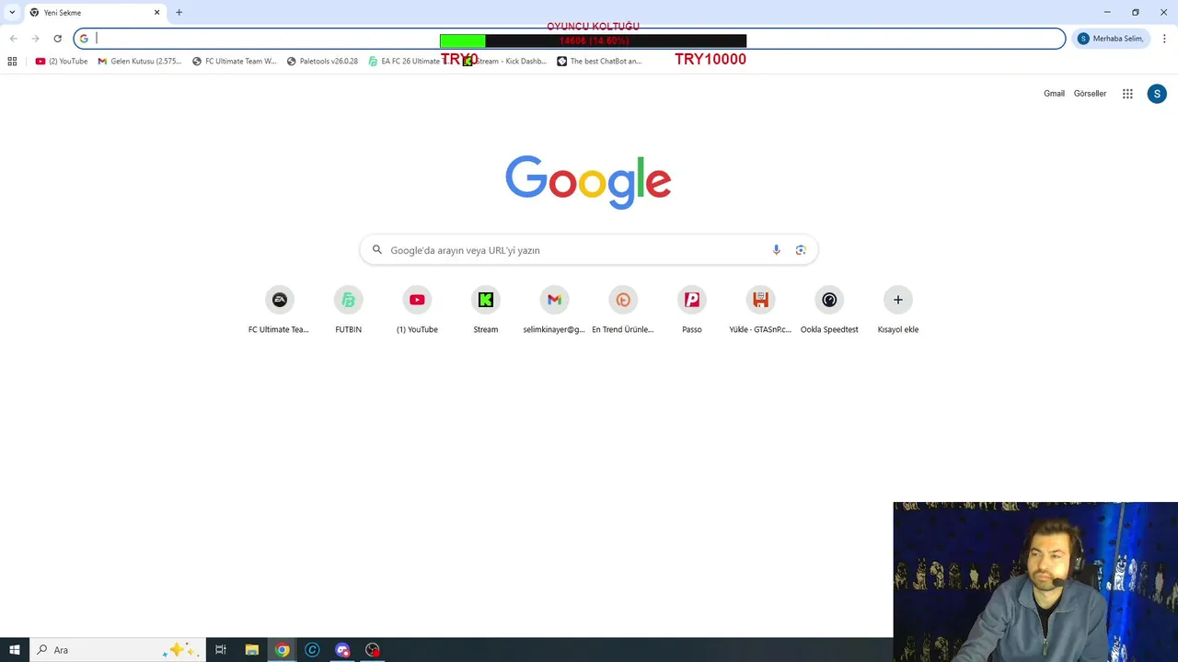Viewport: 1178px width, 662px height.
Task: Reload the page
Action: click(57, 39)
